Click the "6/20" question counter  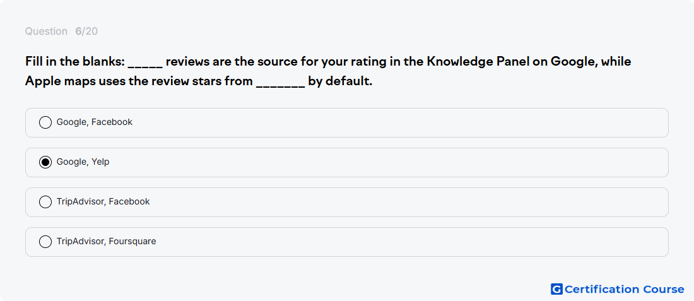coord(86,32)
